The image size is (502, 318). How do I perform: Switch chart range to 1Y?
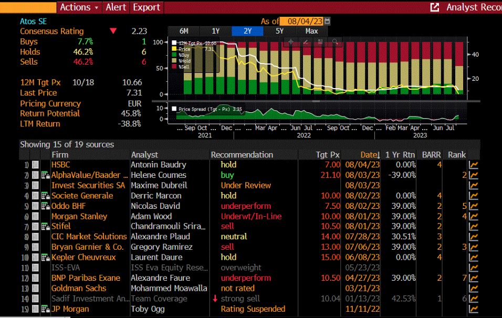point(215,31)
